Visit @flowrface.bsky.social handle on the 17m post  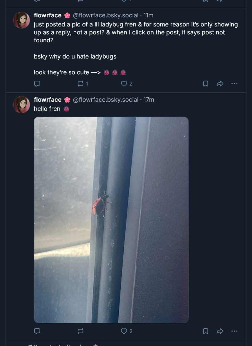pyautogui.click(x=105, y=100)
